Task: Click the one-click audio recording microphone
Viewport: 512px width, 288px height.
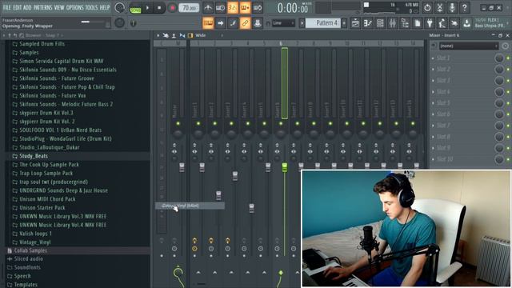Action: click(x=452, y=7)
